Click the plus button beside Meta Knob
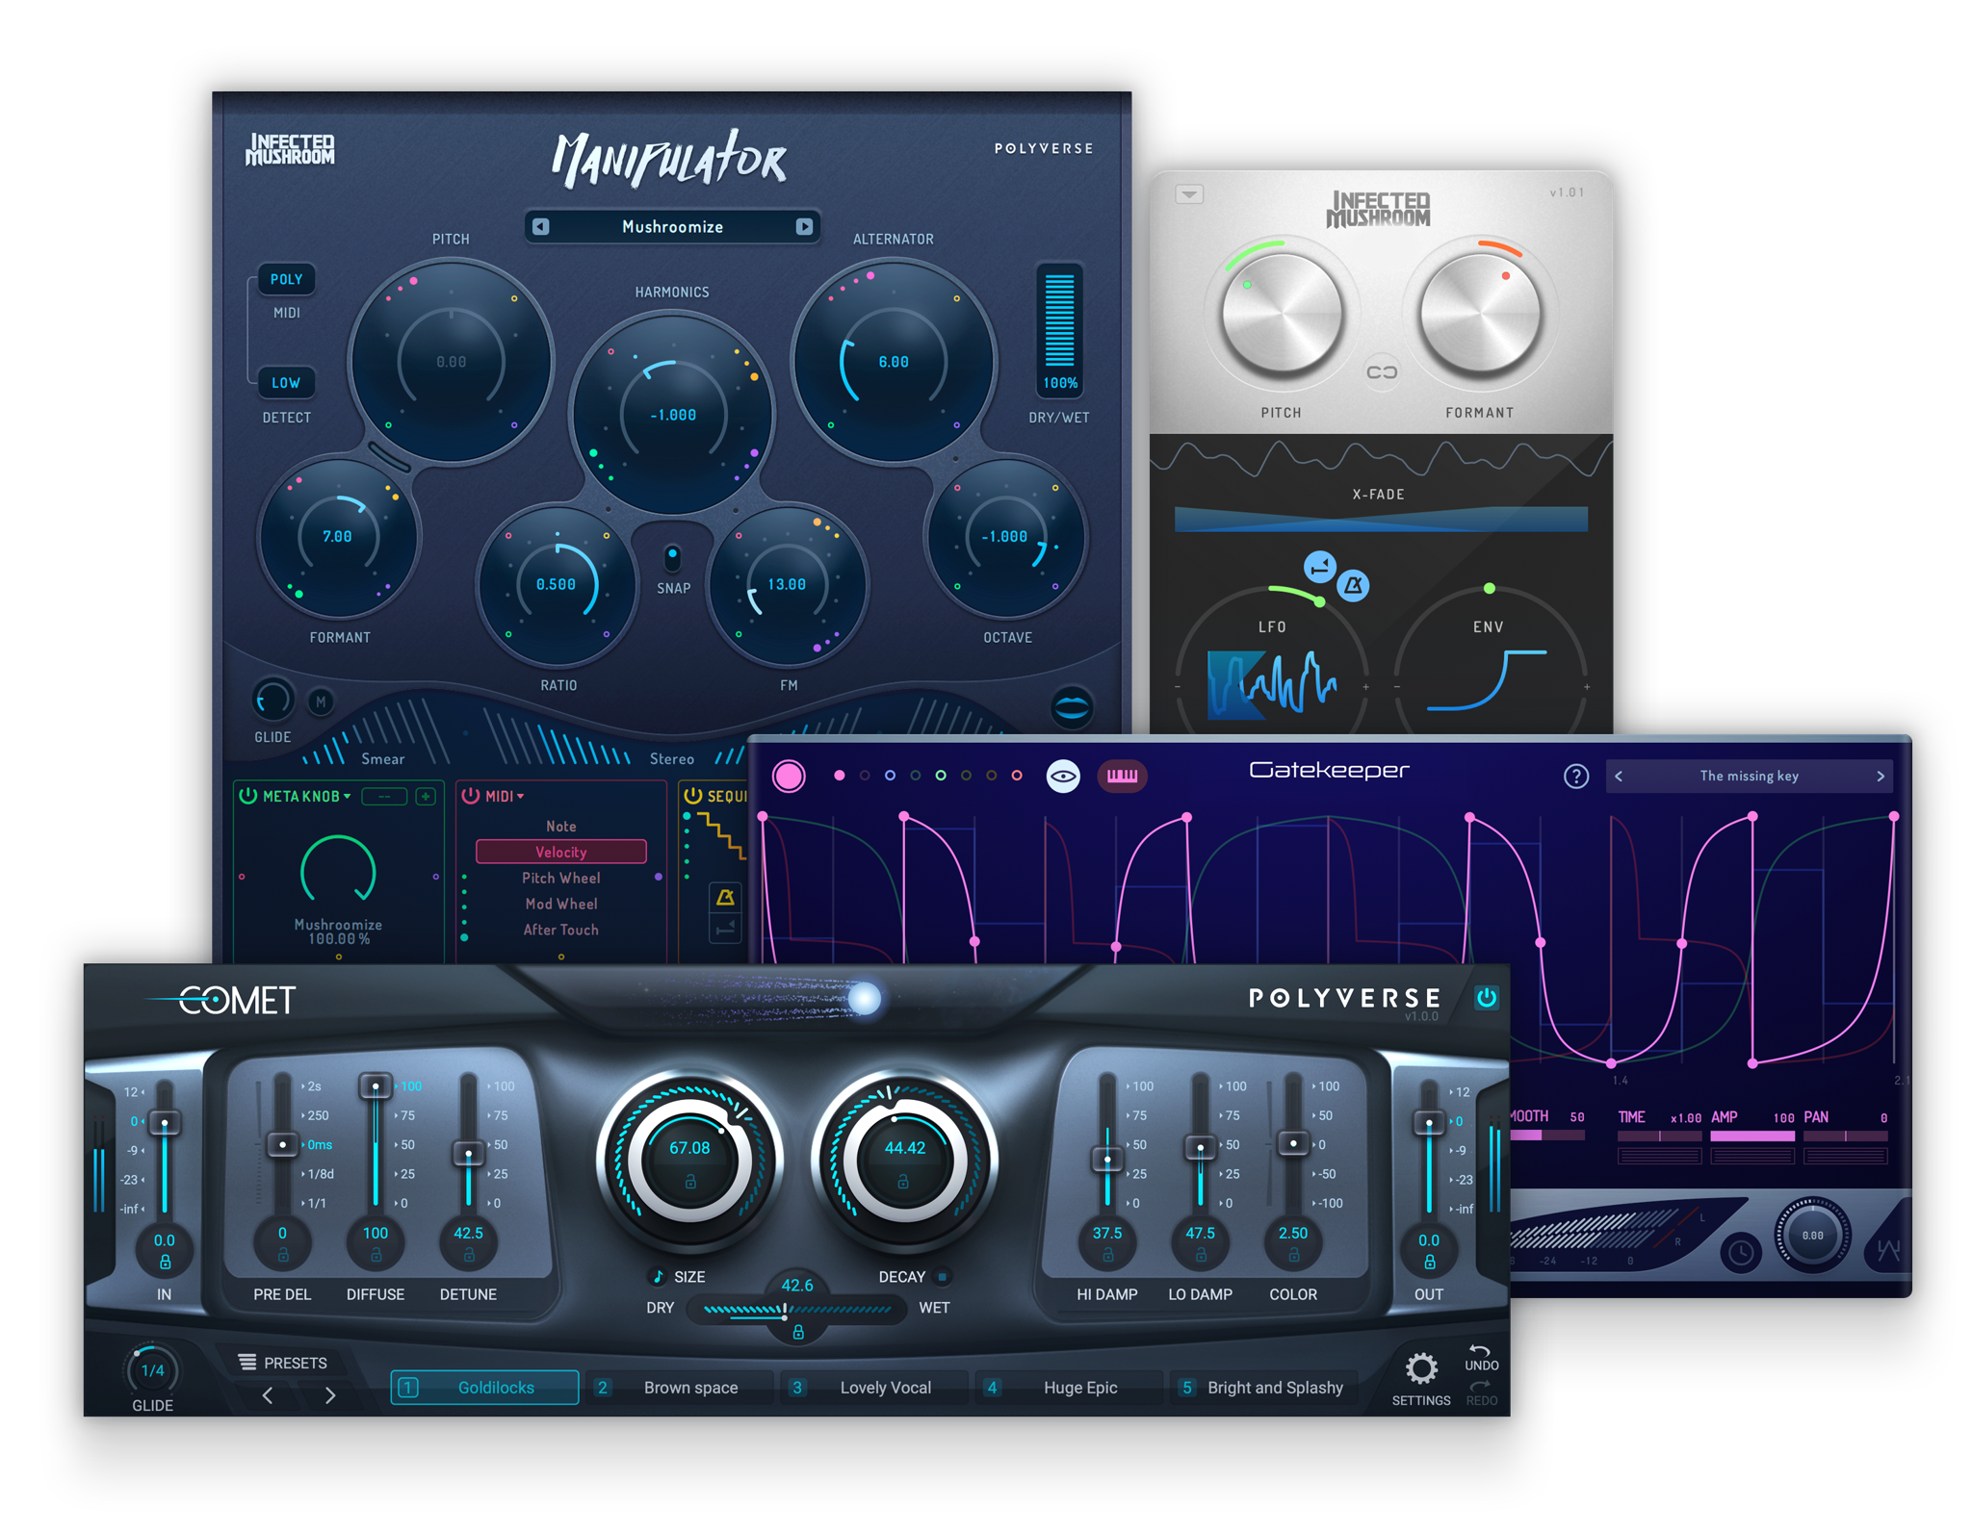Viewport: 1972px width, 1532px height. tap(425, 796)
